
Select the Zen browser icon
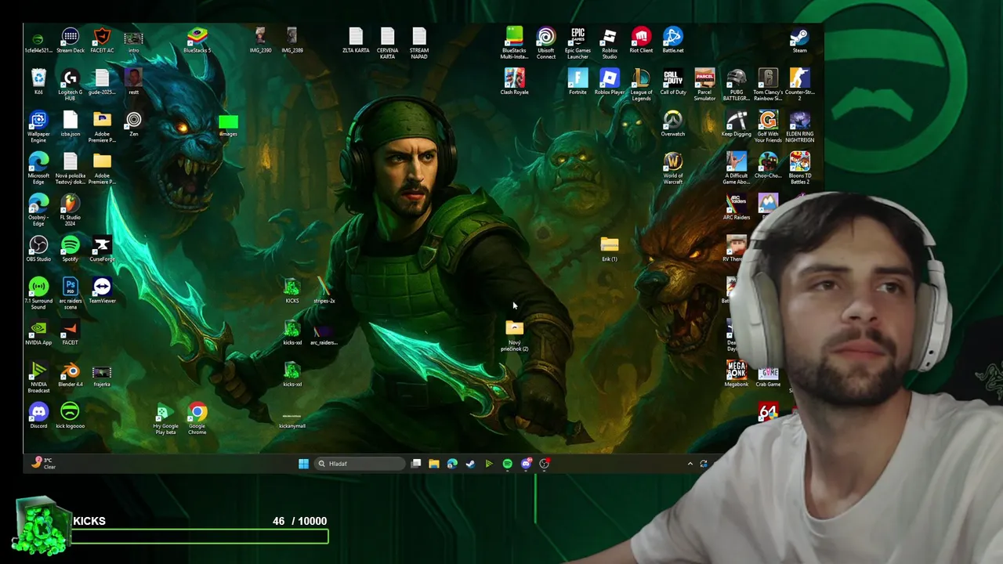click(x=134, y=124)
